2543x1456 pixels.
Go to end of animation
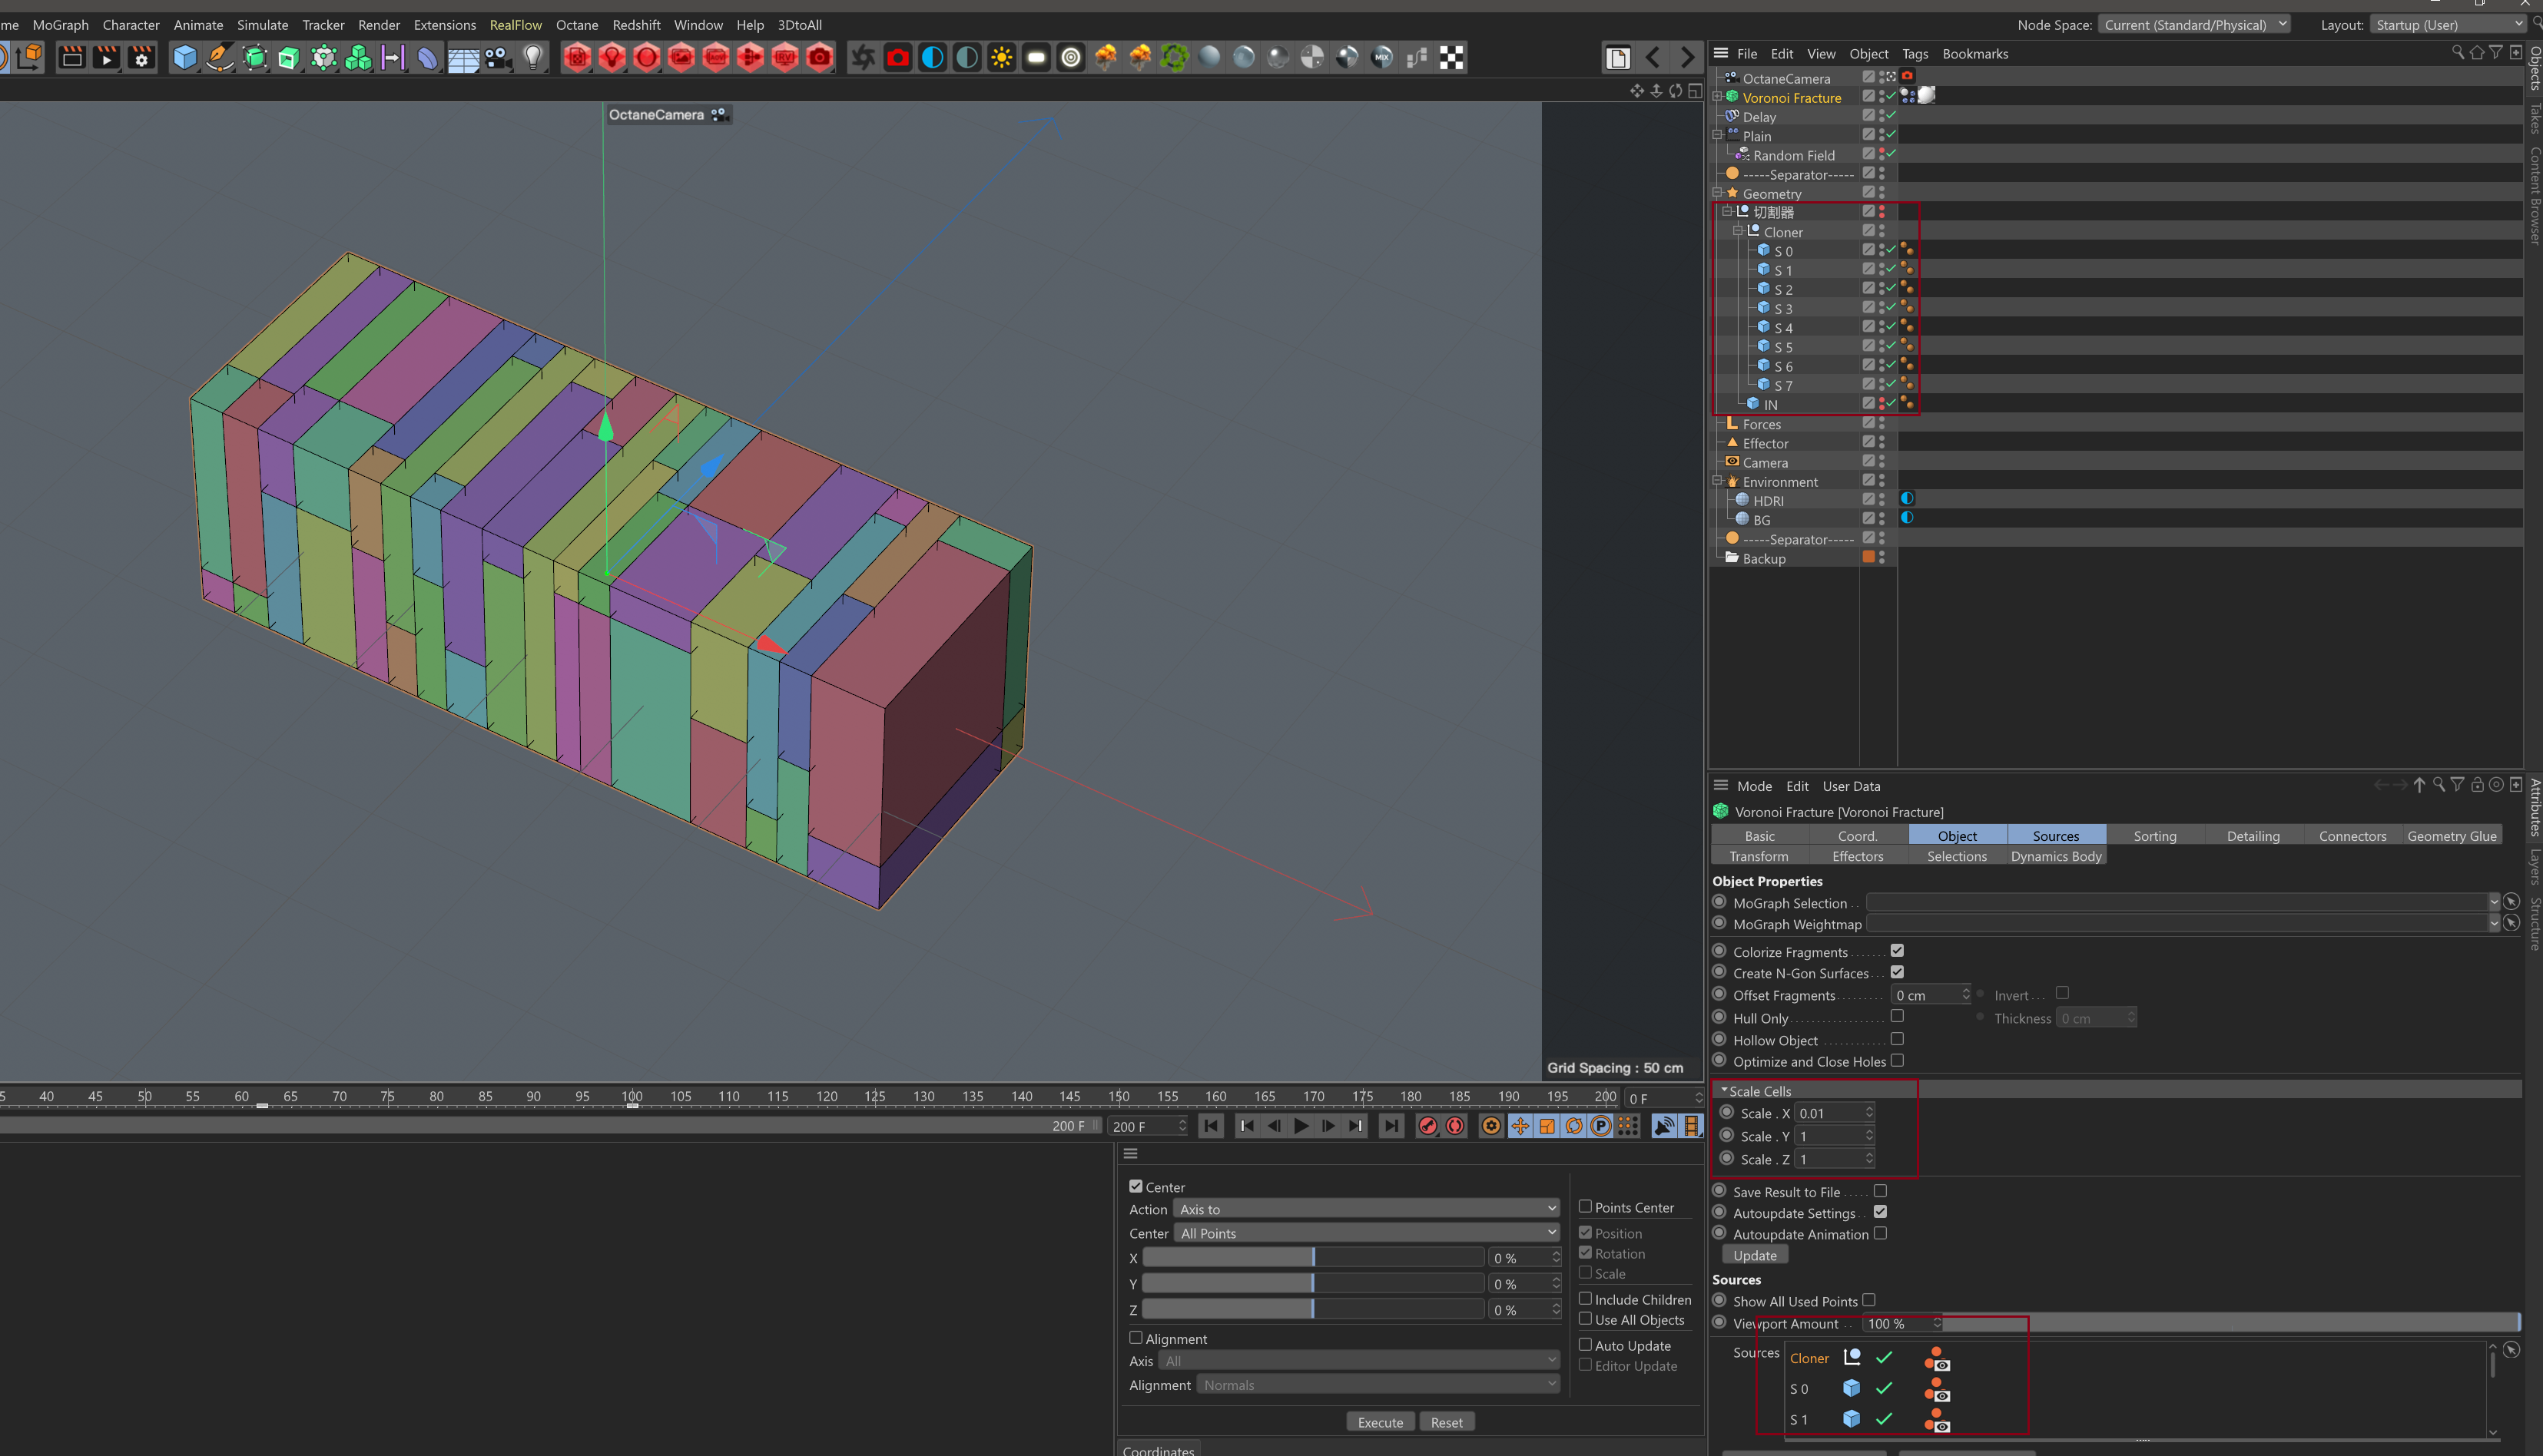[1391, 1126]
